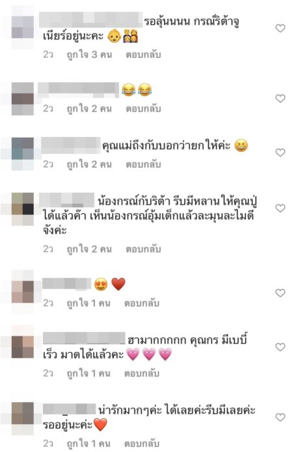303x452 pixels.
Task: Tap ตอบกลับ under the ฮามากกกกก comment
Action: click(x=142, y=373)
